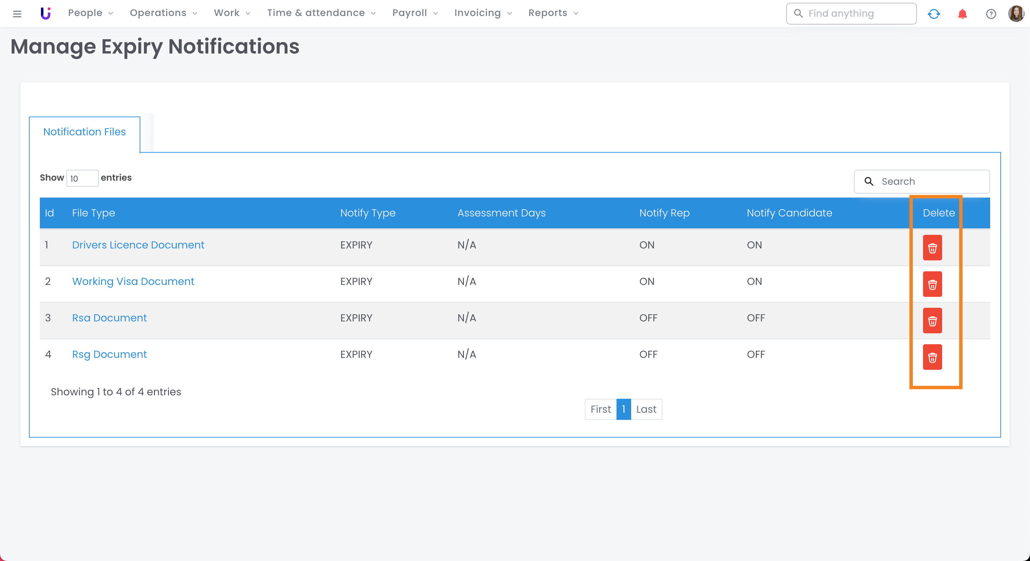This screenshot has height=561, width=1030.
Task: Open the user profile avatar
Action: [1016, 14]
